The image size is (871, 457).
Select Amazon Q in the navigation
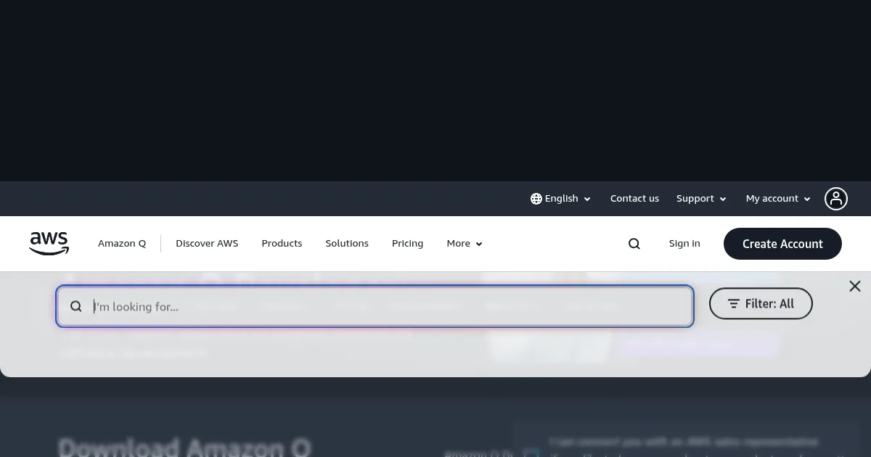pos(122,244)
